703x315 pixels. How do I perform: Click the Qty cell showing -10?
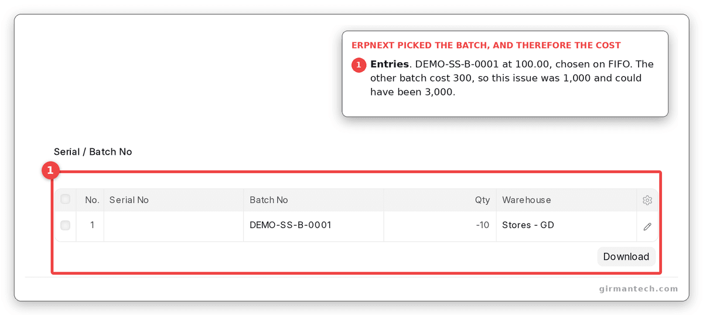440,226
